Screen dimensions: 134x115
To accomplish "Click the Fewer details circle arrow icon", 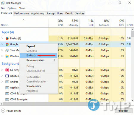I will click(x=3, y=111).
